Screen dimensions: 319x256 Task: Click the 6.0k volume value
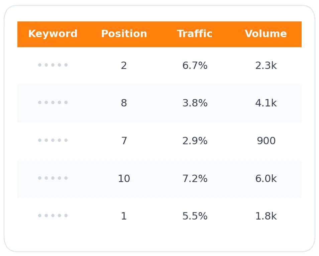(266, 179)
